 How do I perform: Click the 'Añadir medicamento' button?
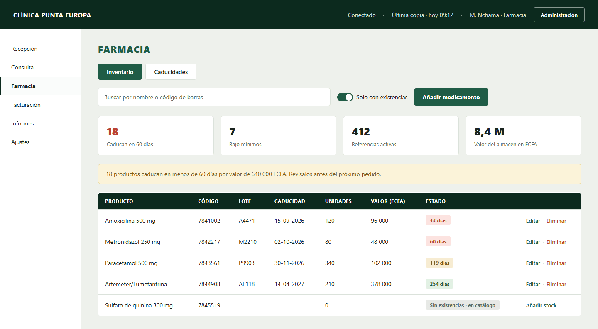(451, 97)
